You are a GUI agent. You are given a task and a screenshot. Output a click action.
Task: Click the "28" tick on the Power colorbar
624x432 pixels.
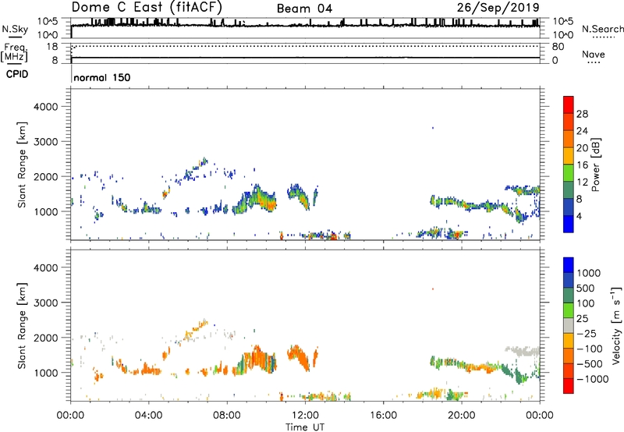point(582,114)
